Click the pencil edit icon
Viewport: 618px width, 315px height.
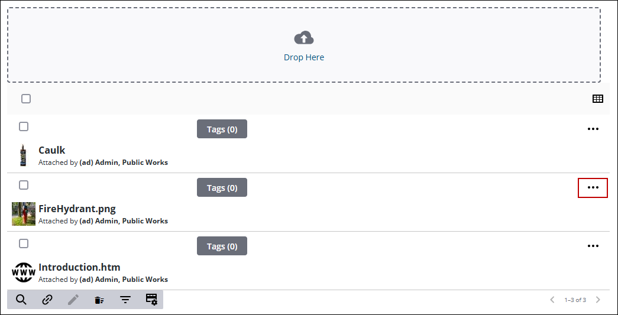pyautogui.click(x=73, y=300)
